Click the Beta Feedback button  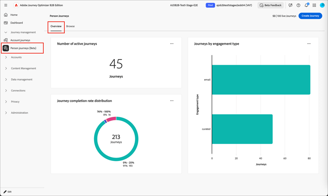[270, 5]
